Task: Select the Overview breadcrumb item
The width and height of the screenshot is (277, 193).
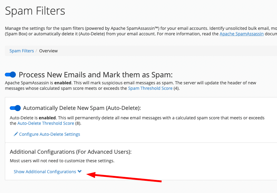Action: (48, 51)
